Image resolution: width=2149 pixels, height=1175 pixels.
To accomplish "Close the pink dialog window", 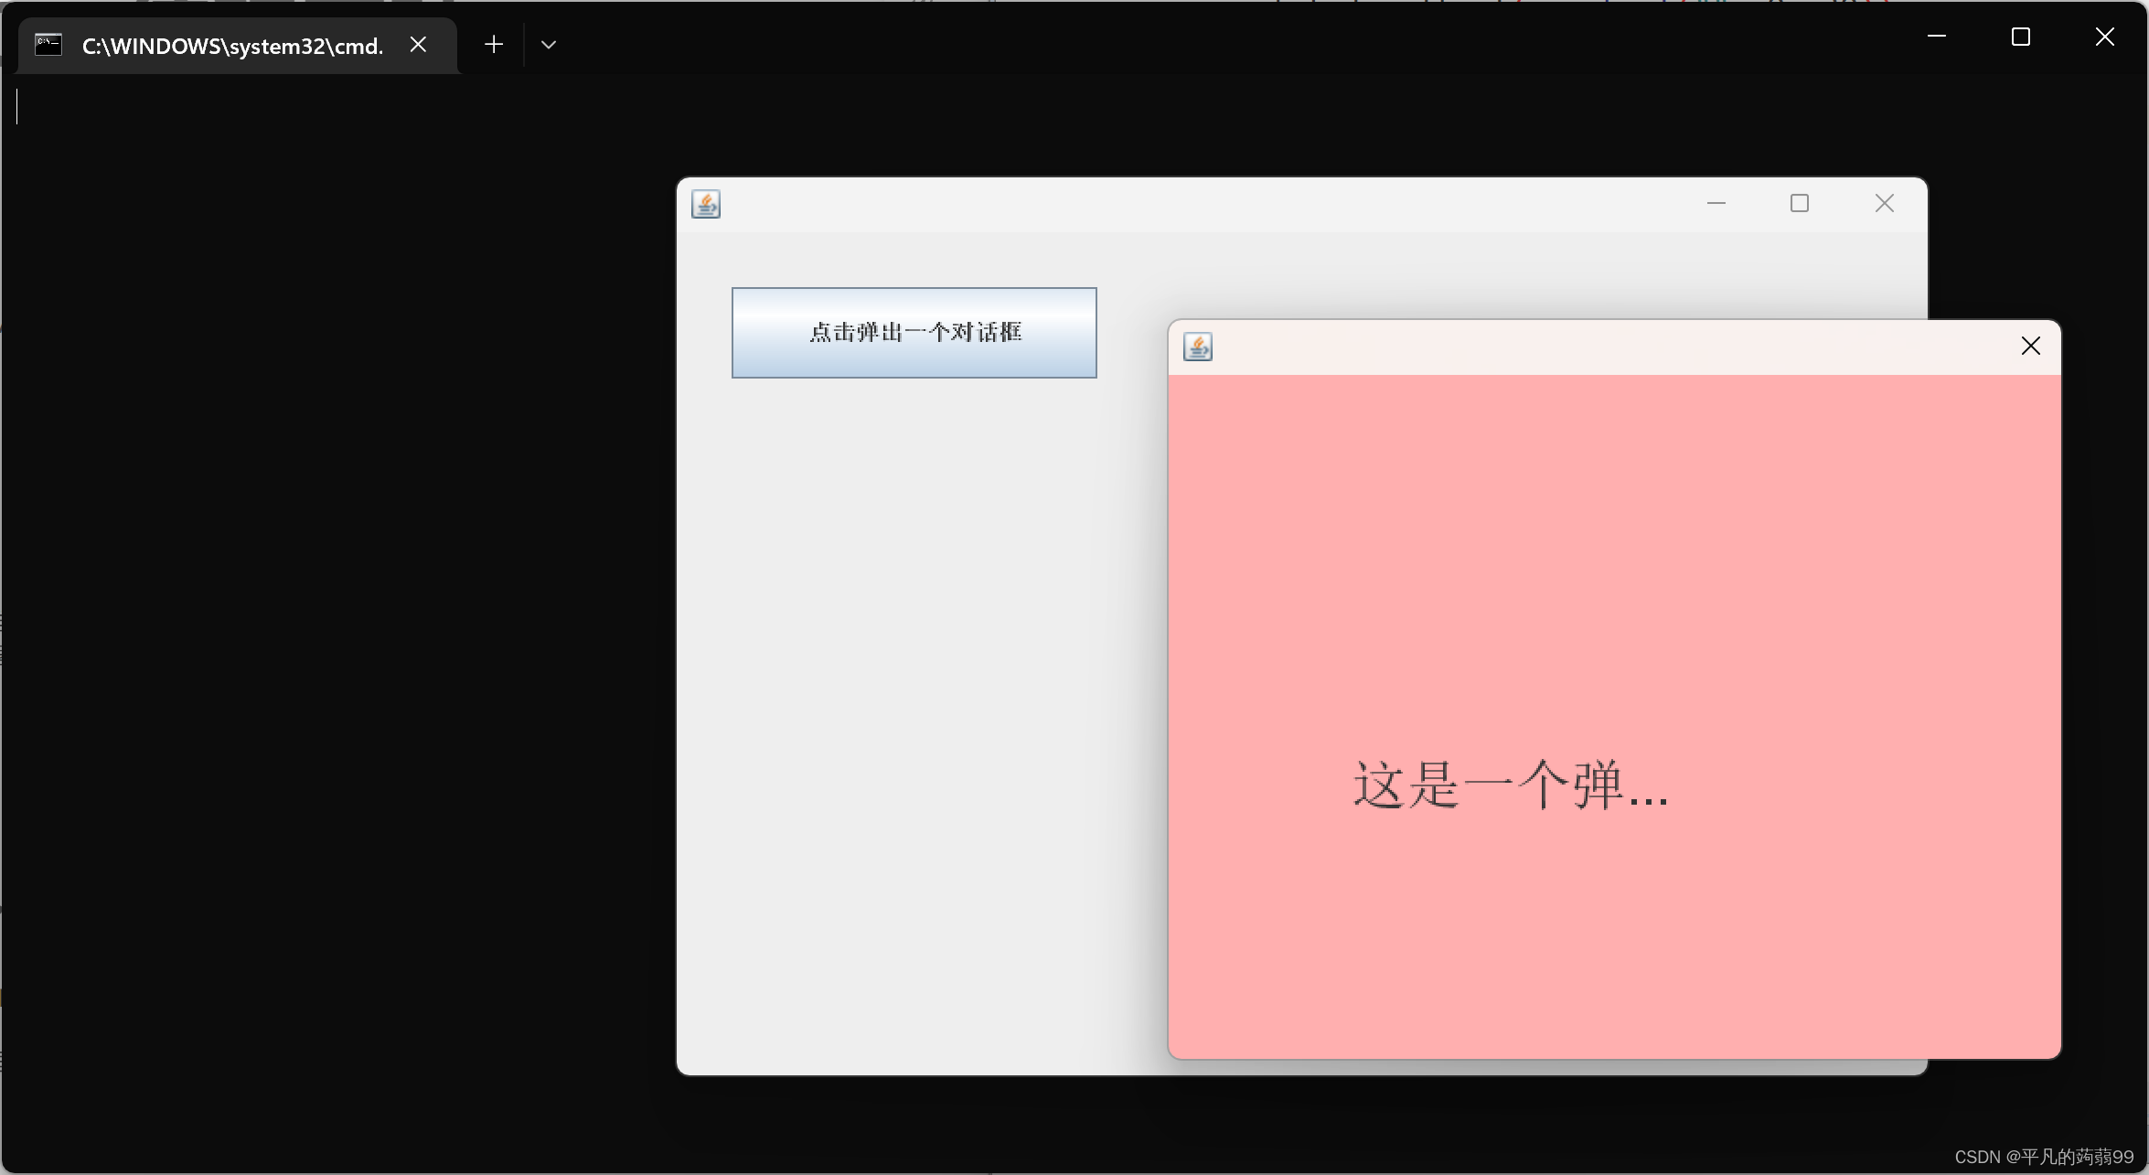I will pos(2030,346).
